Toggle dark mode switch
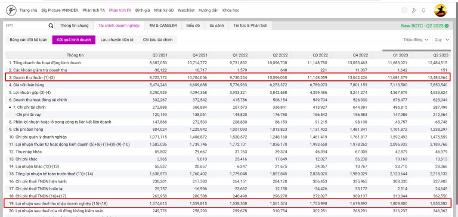The image size is (458, 217). click(x=409, y=11)
